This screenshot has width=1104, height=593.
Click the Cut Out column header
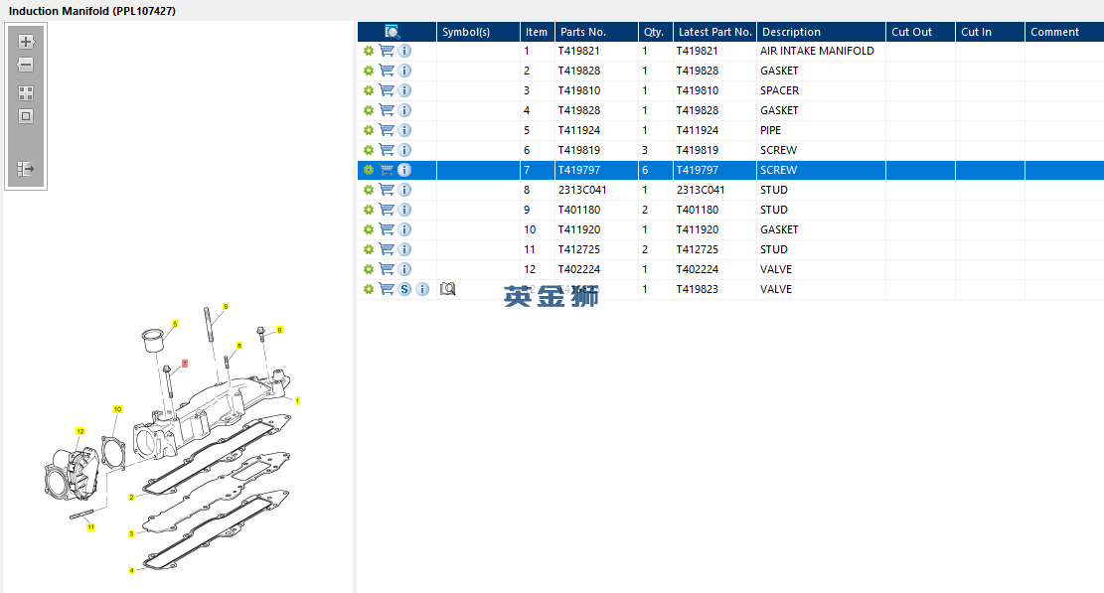coord(920,32)
